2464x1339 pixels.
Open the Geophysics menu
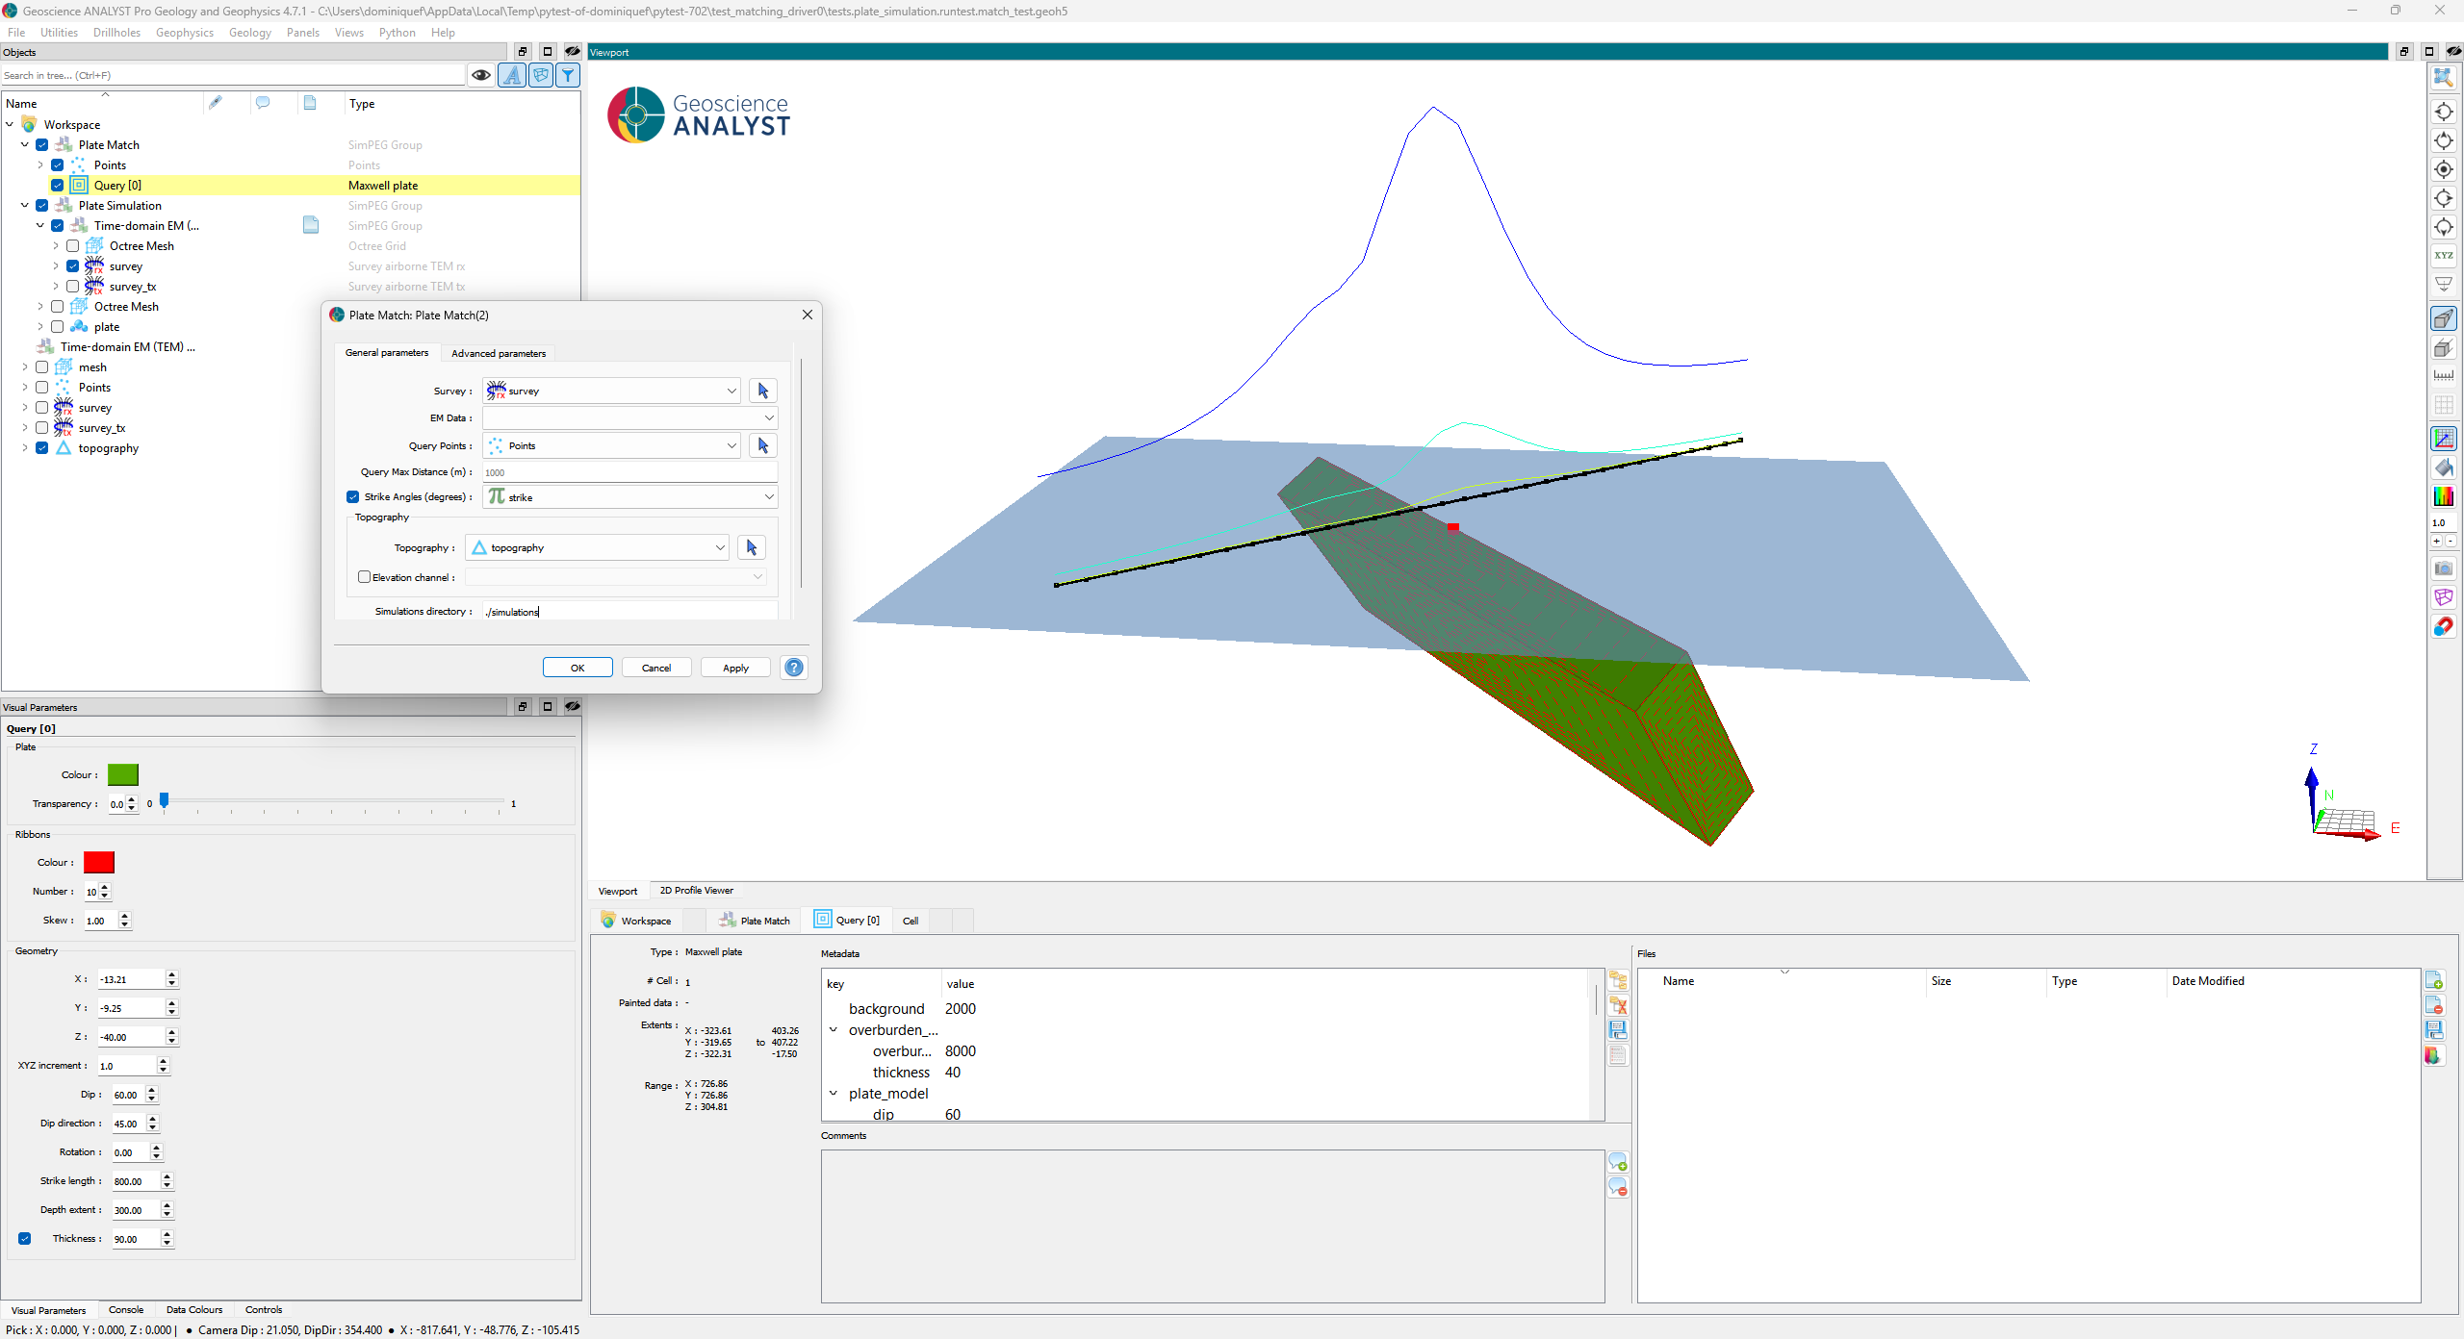[x=184, y=33]
